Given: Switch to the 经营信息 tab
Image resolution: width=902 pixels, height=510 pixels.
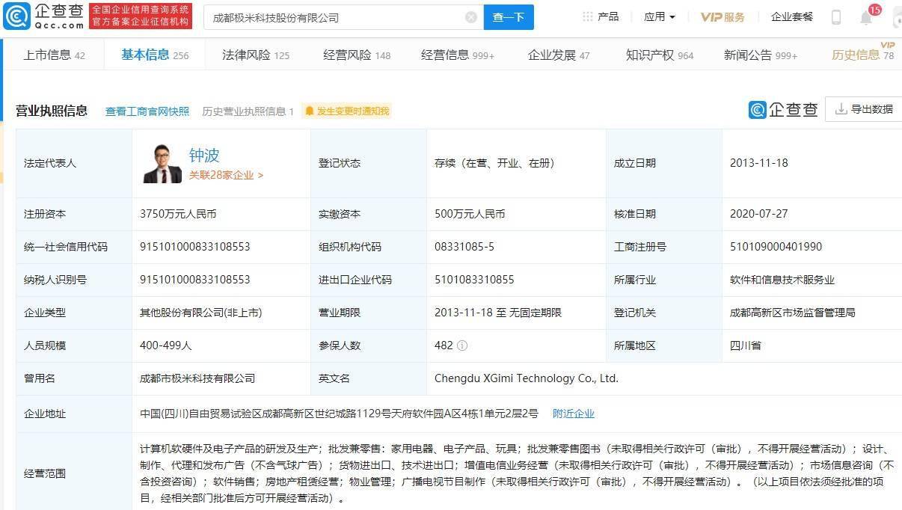Looking at the screenshot, I should [458, 55].
